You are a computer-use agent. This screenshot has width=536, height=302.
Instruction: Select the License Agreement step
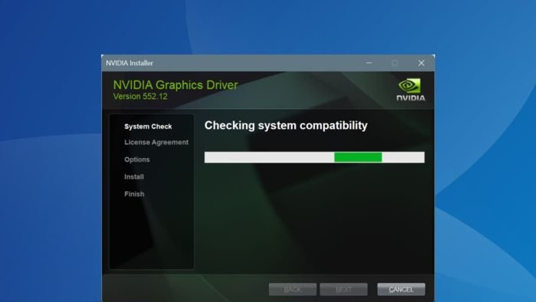156,142
